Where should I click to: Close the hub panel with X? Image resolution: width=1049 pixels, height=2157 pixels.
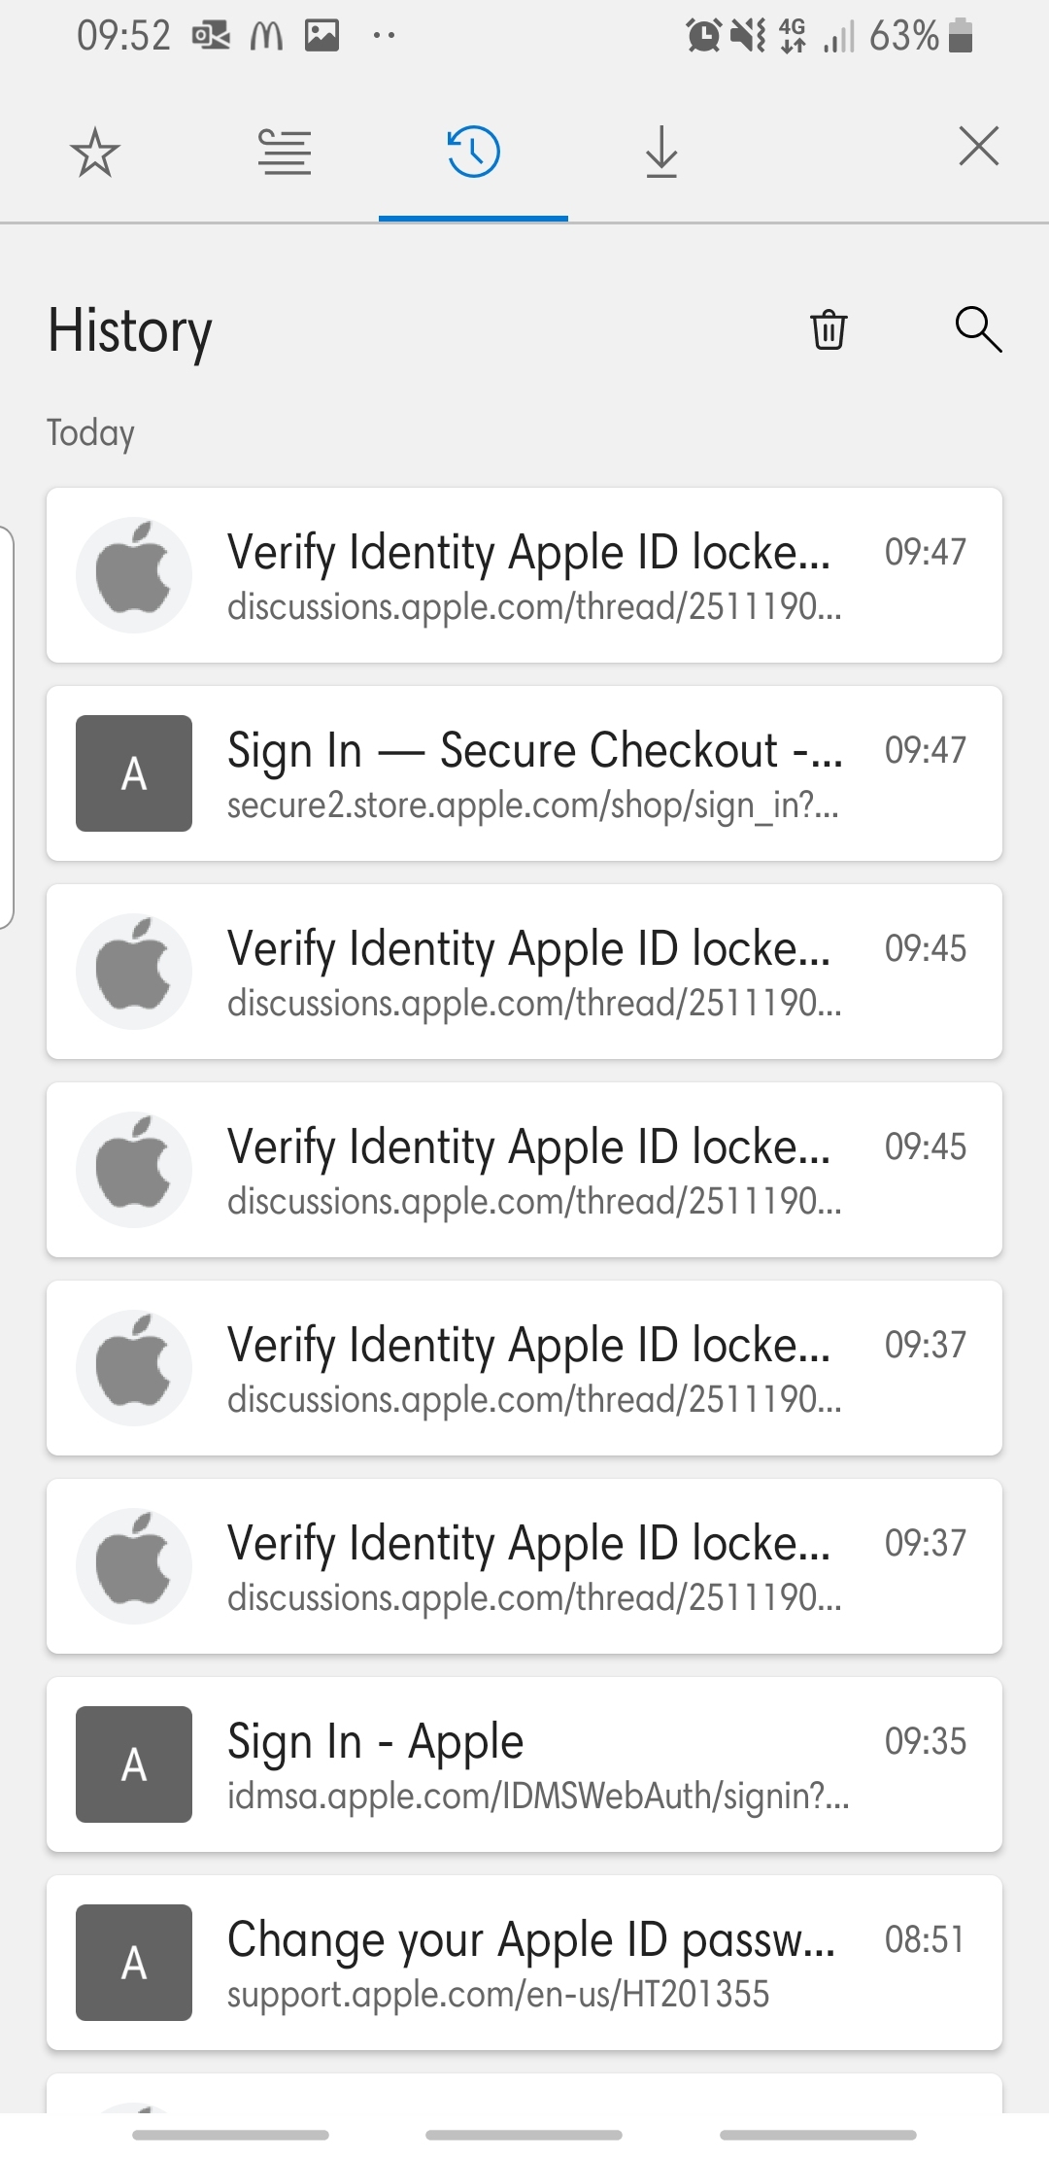point(978,147)
